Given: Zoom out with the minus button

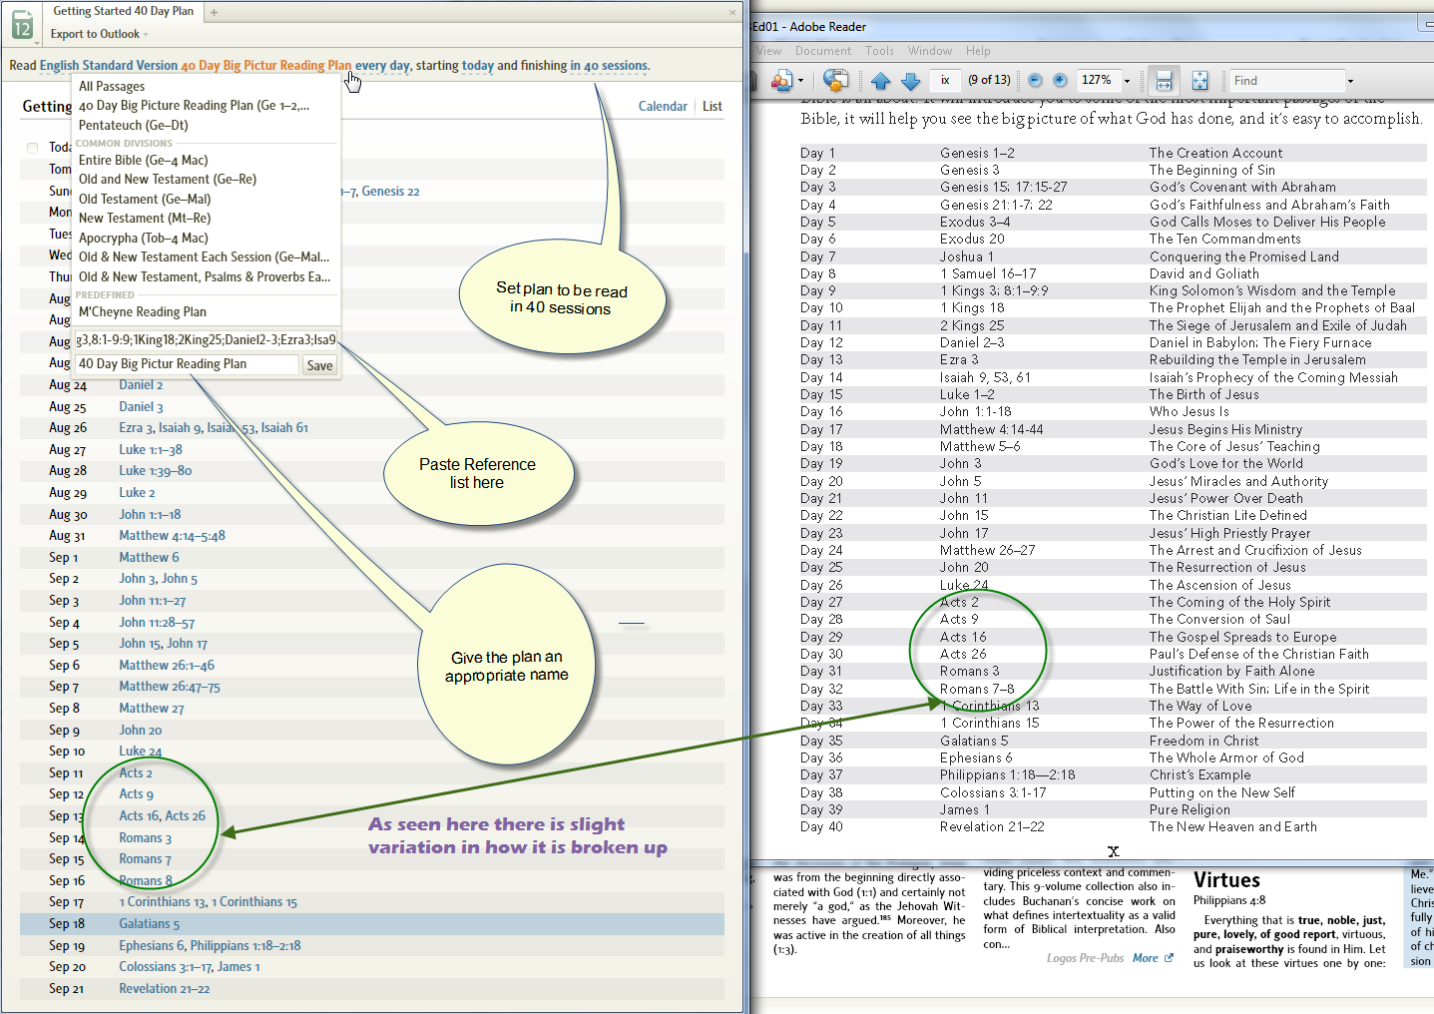Looking at the screenshot, I should 1035,80.
